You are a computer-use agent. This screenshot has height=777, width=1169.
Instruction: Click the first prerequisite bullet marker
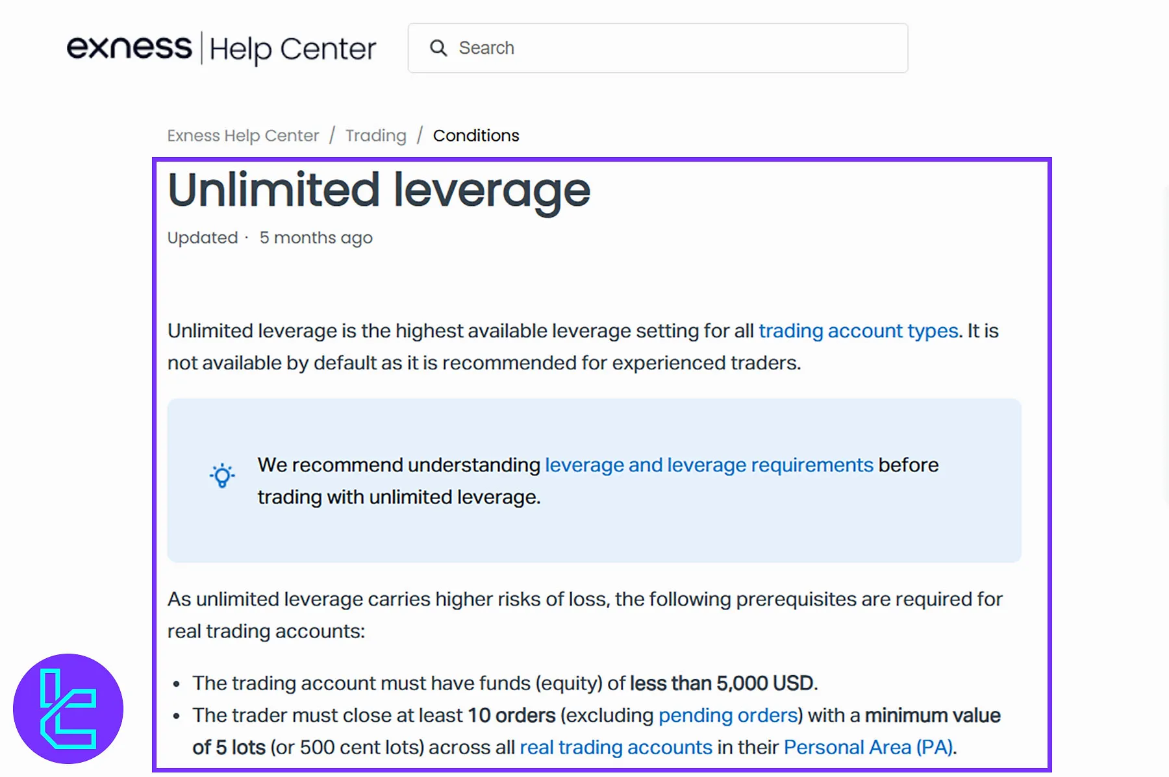coord(177,684)
